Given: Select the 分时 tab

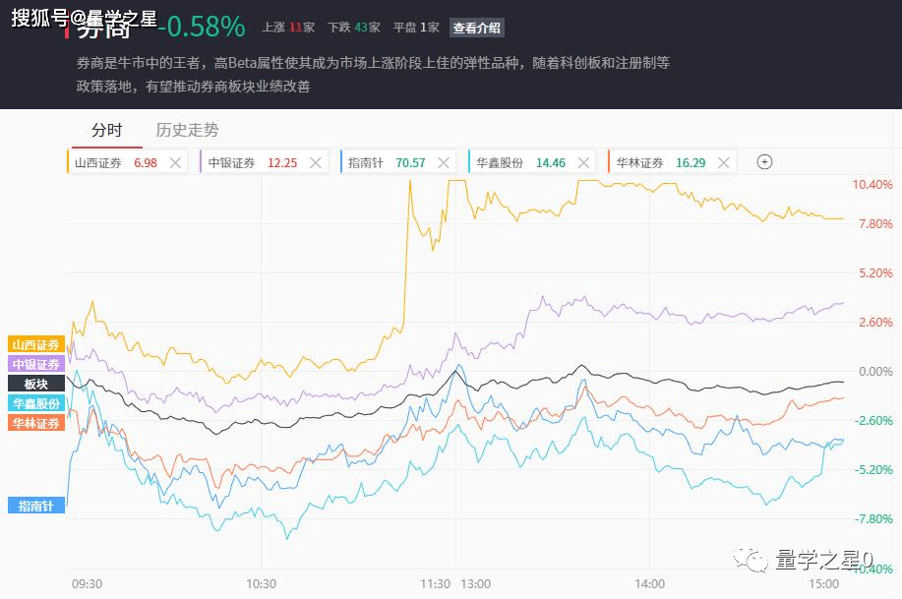Looking at the screenshot, I should pyautogui.click(x=106, y=130).
